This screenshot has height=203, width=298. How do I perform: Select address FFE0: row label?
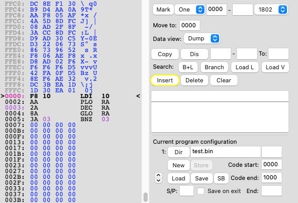pos(15,50)
